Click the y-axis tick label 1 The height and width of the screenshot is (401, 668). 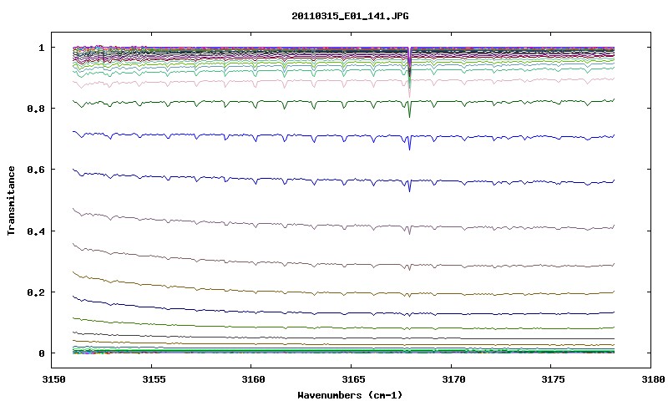click(41, 48)
